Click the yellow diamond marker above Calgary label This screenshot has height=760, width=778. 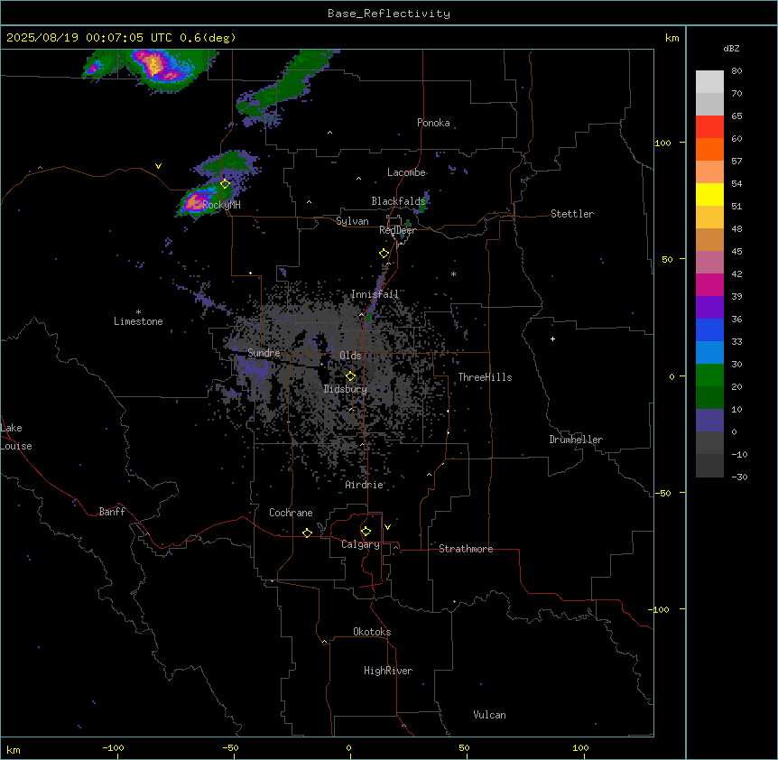point(366,532)
